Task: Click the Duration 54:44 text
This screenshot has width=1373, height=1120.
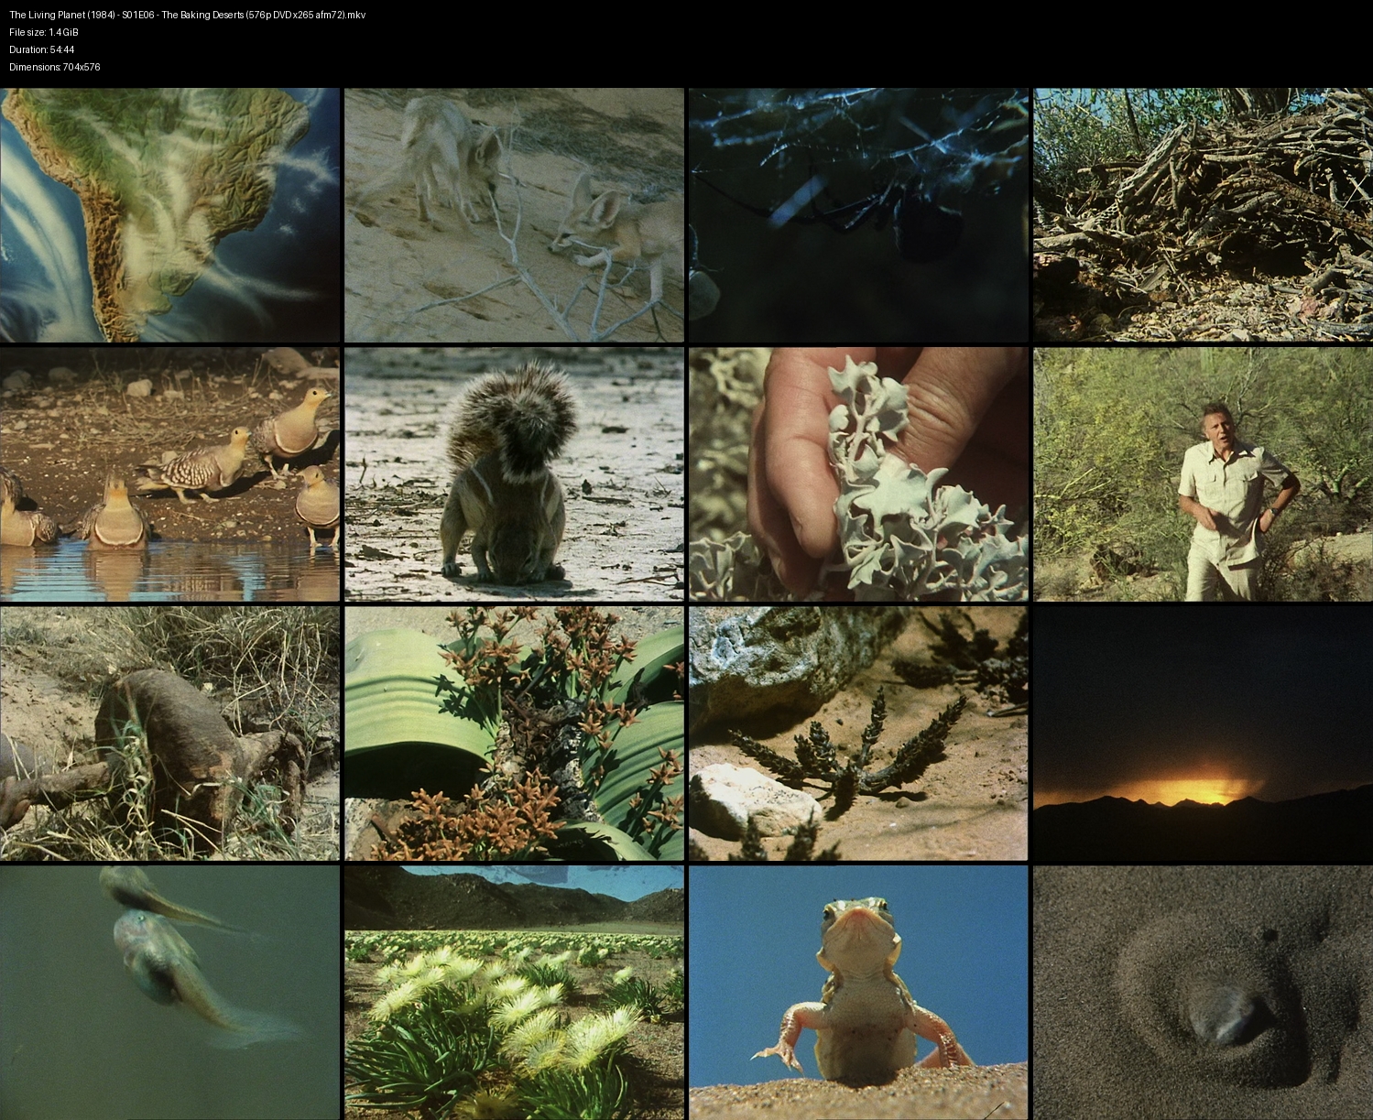Action: pyautogui.click(x=42, y=49)
